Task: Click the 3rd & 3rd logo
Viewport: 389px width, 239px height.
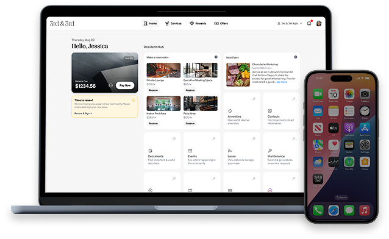Action: tap(62, 24)
